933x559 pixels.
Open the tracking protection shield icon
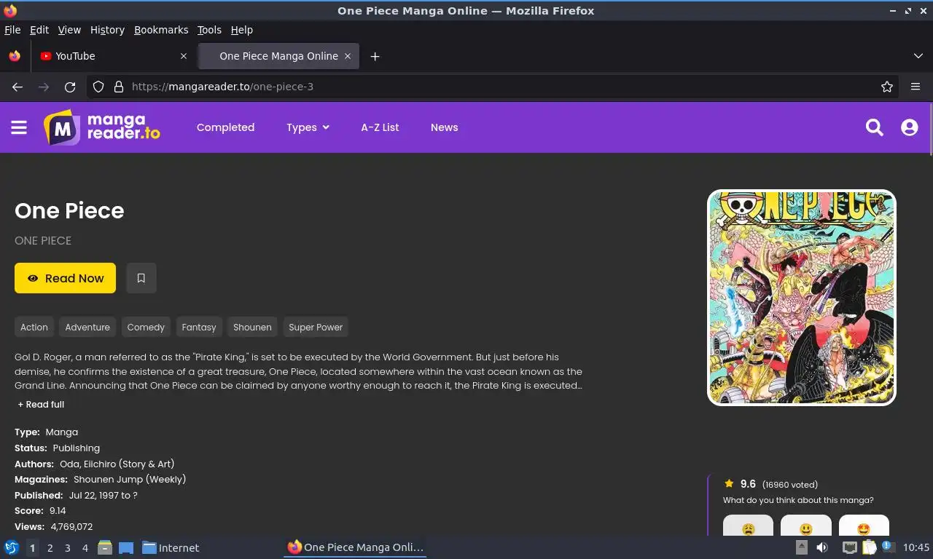[x=99, y=87]
